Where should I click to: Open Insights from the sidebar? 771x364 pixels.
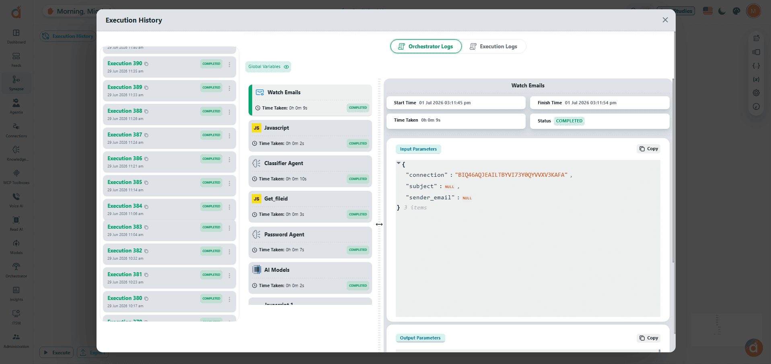(x=16, y=294)
